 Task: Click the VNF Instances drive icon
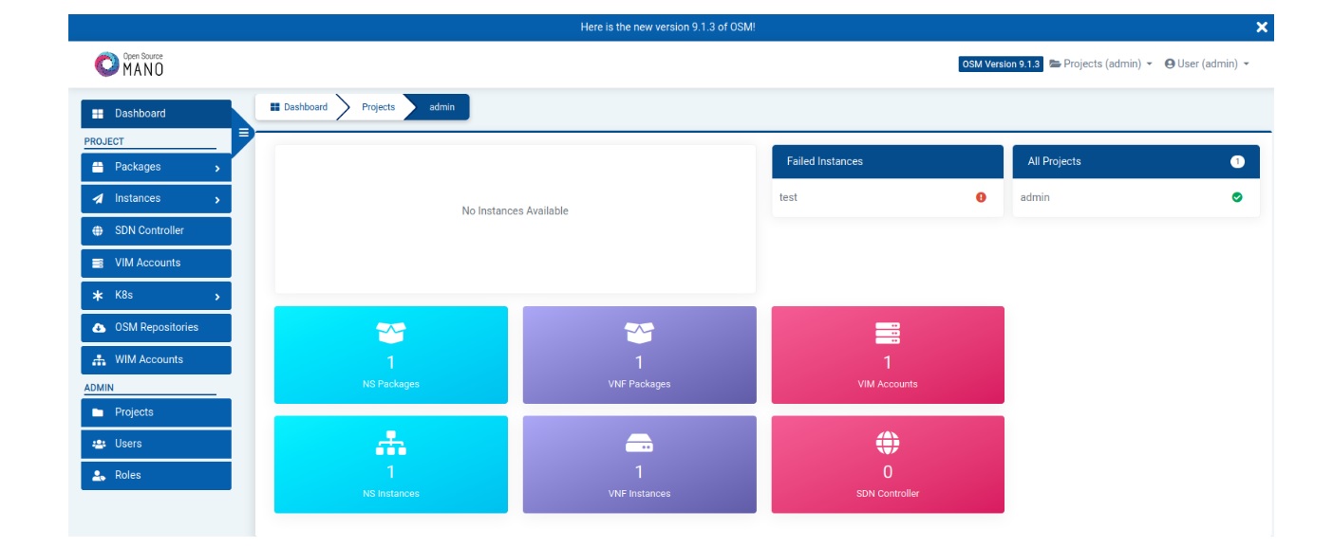pos(639,443)
